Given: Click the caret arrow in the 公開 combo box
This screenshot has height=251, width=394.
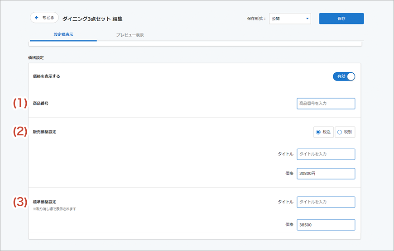Looking at the screenshot, I should point(308,19).
